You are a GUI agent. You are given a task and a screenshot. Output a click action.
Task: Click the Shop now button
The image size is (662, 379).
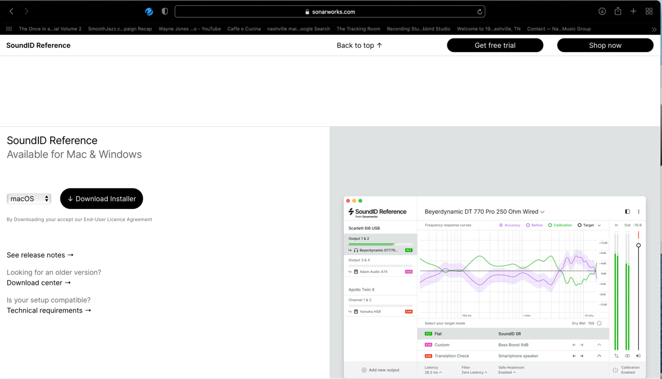pos(605,45)
